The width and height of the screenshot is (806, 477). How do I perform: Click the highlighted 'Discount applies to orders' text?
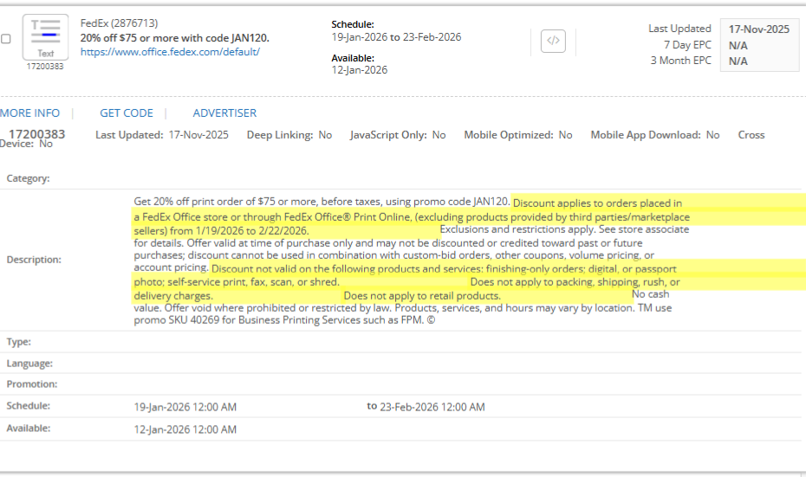pos(597,203)
